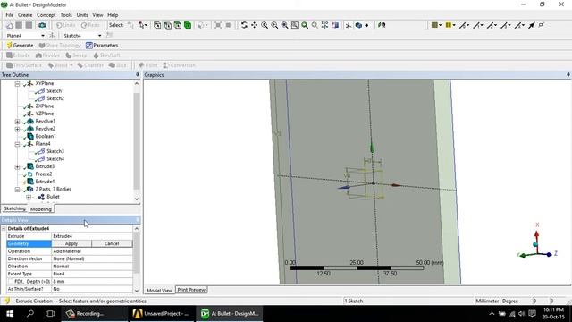Select the Box Zoom tool
Screen dimensions: 572x322
coord(274,25)
